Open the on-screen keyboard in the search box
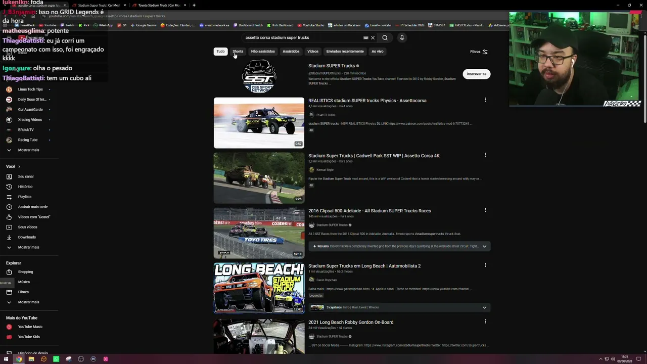Image resolution: width=647 pixels, height=364 pixels. pyautogui.click(x=366, y=37)
